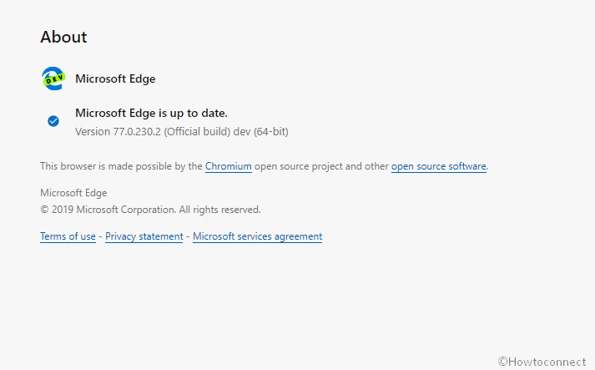Open the Microsoft services agreement link
The image size is (595, 370).
coord(257,236)
